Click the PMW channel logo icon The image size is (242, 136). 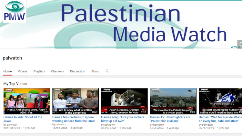click(x=15, y=11)
